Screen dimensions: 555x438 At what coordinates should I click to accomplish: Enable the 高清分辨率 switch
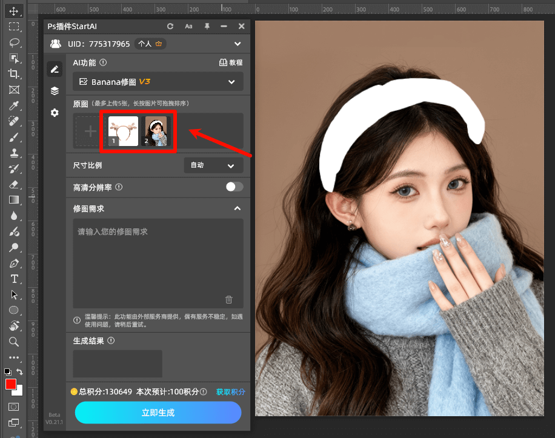click(234, 187)
